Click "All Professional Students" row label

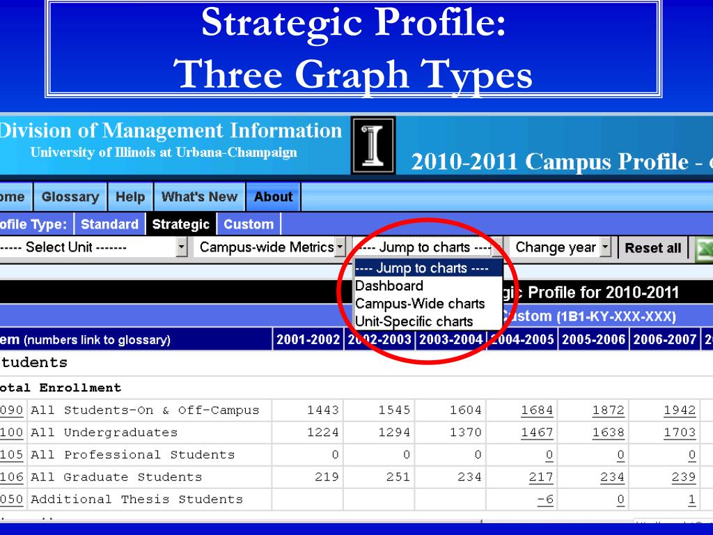pos(133,455)
